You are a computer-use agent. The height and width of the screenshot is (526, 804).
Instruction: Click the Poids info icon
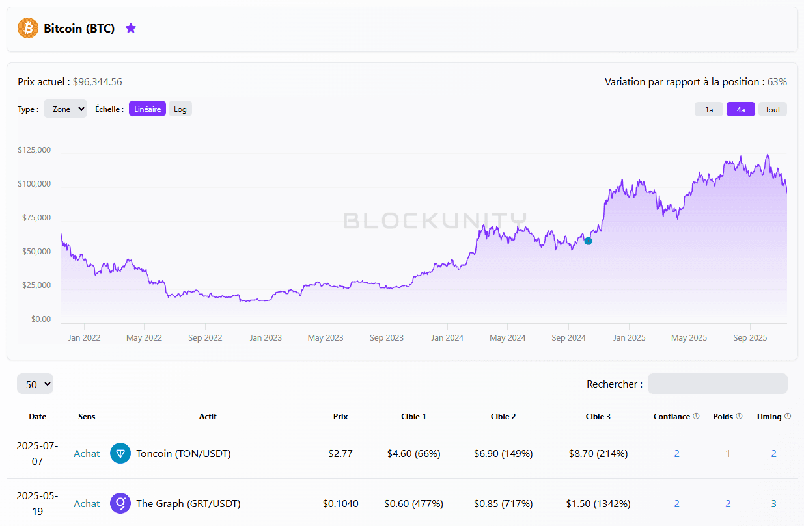[739, 416]
